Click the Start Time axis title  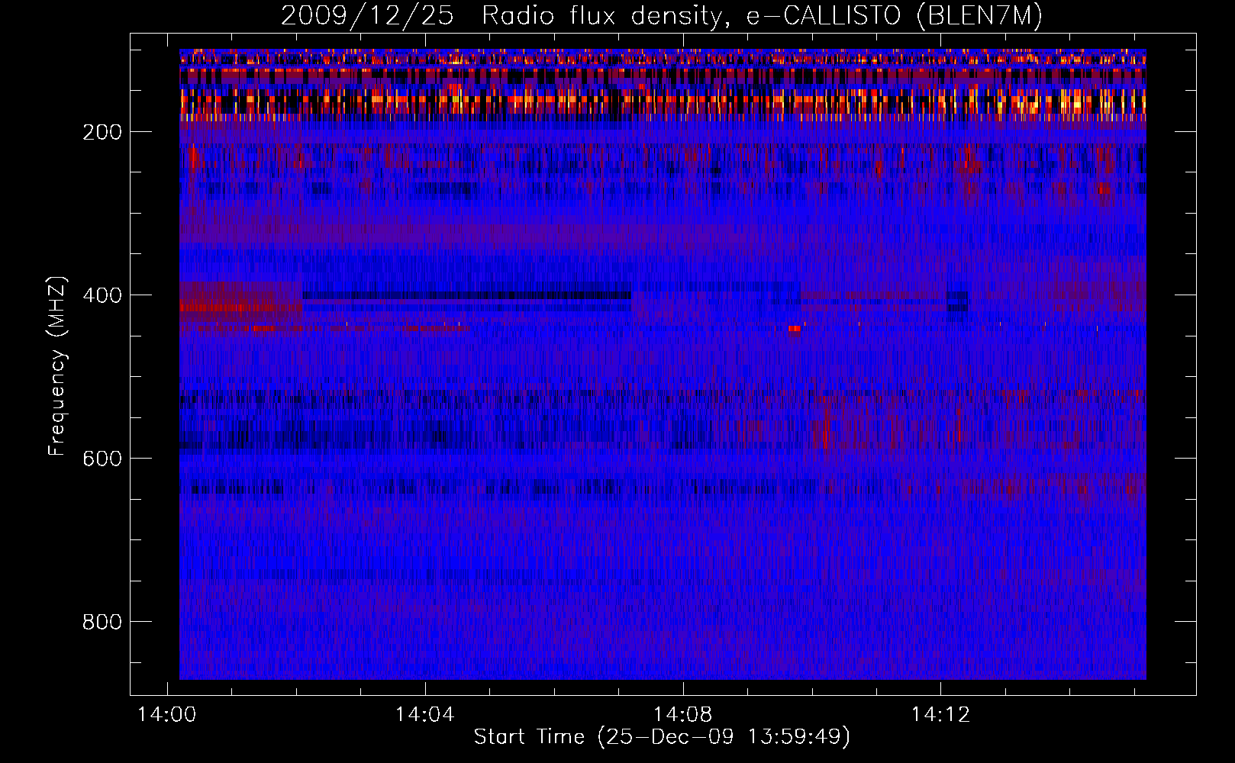662,737
